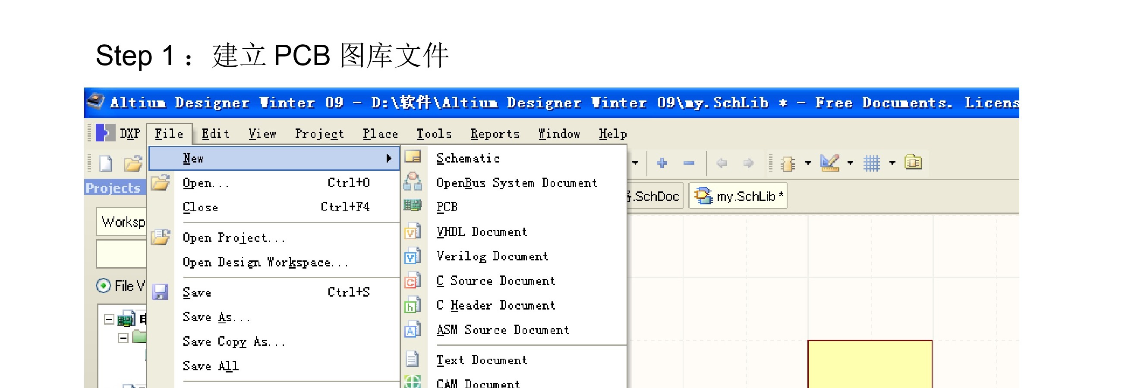Click the grid settings toolbar icon
This screenshot has height=388, width=1122.
(872, 163)
